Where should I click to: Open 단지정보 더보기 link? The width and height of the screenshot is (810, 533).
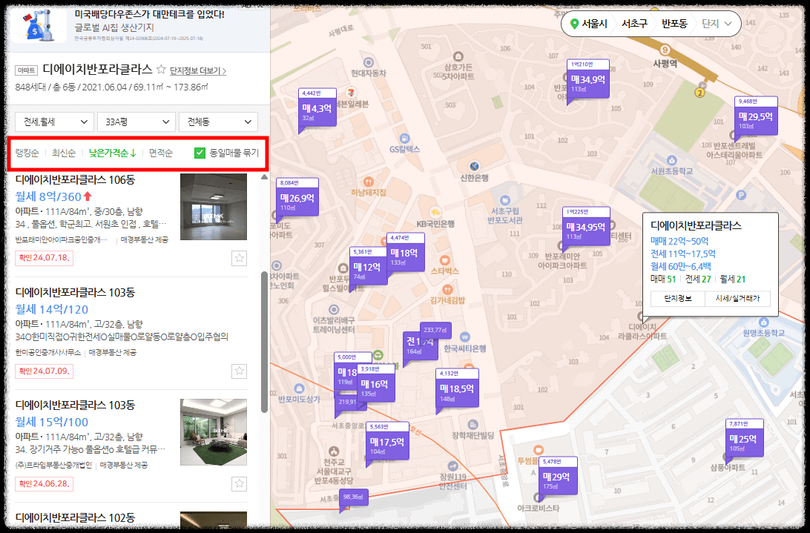[198, 70]
